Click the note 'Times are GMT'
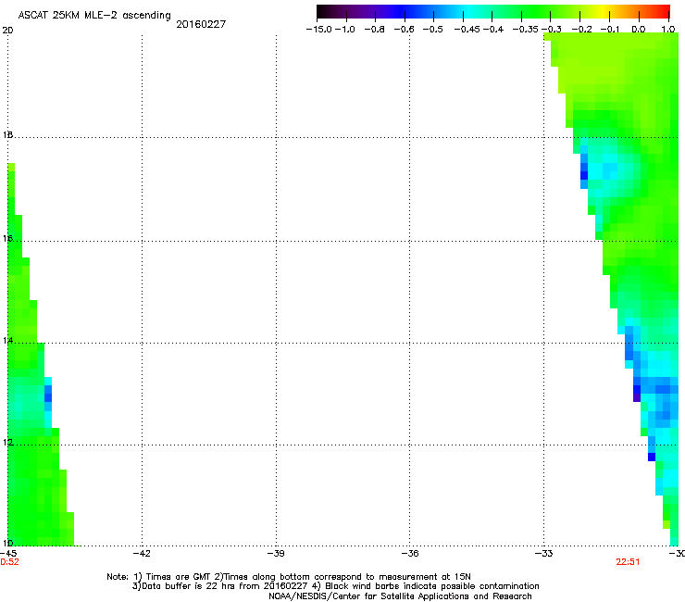Viewport: 685px width, 602px height. pos(179,577)
